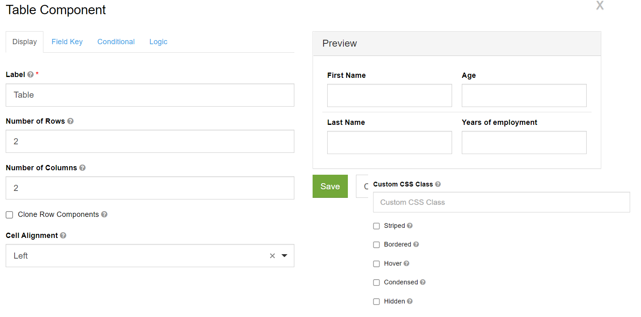Screen dimensions: 641x317
Task: Click the Preview panel heading
Action: pyautogui.click(x=340, y=43)
